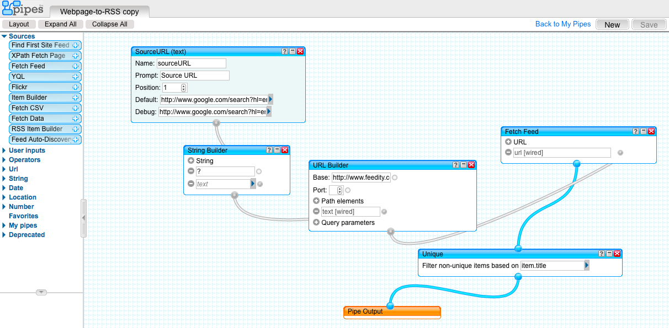
Task: Add a Path element in URL Builder
Action: point(316,201)
